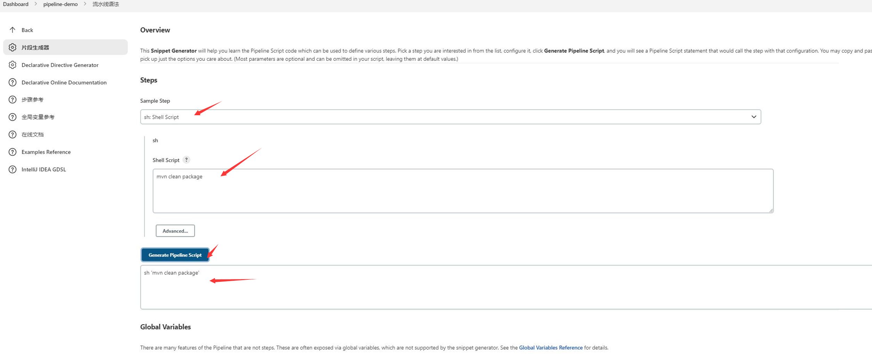
Task: Expand the Advanced... options
Action: pos(175,231)
